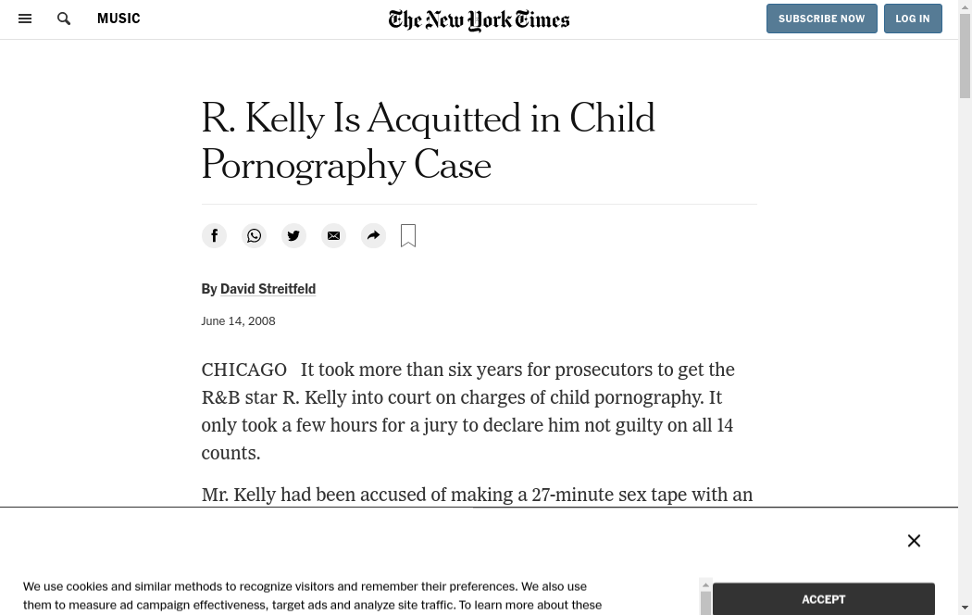Screen dimensions: 972x615
Task: Click the R. Kelly article headline
Action: coord(428,143)
